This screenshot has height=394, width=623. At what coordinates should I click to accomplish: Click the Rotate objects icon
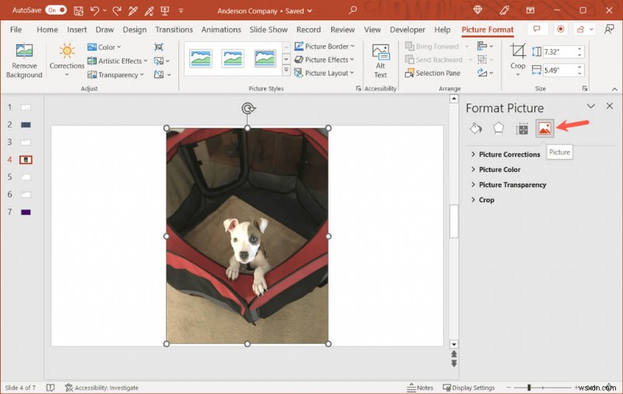[484, 73]
